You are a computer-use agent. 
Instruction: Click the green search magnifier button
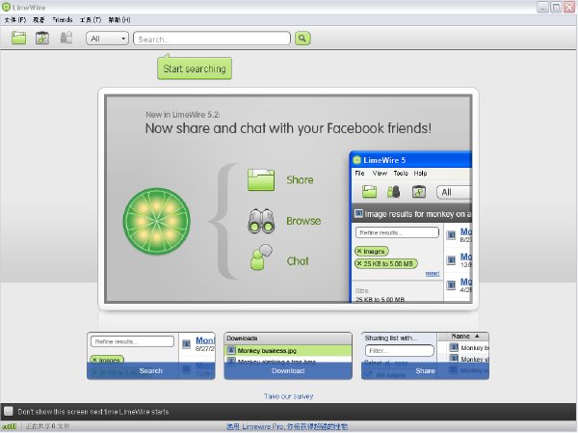point(302,39)
